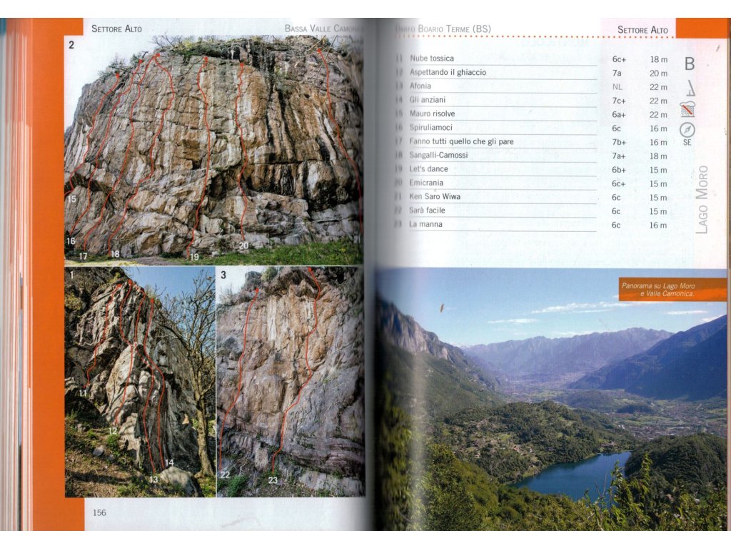731x548 pixels.
Task: Click photo label 3 on middle photo
Action: click(223, 275)
